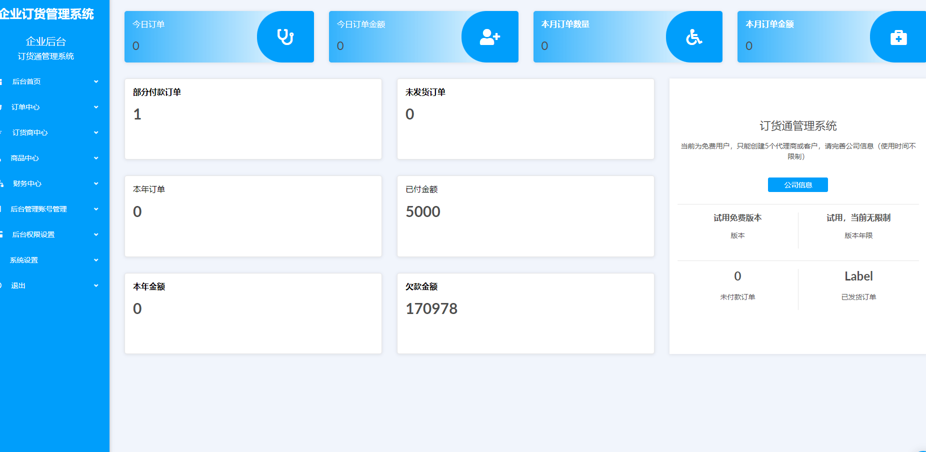Click the 公司信息 button

click(797, 185)
